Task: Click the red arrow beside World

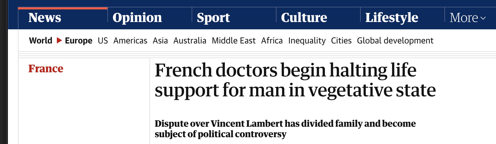Action: [59, 41]
